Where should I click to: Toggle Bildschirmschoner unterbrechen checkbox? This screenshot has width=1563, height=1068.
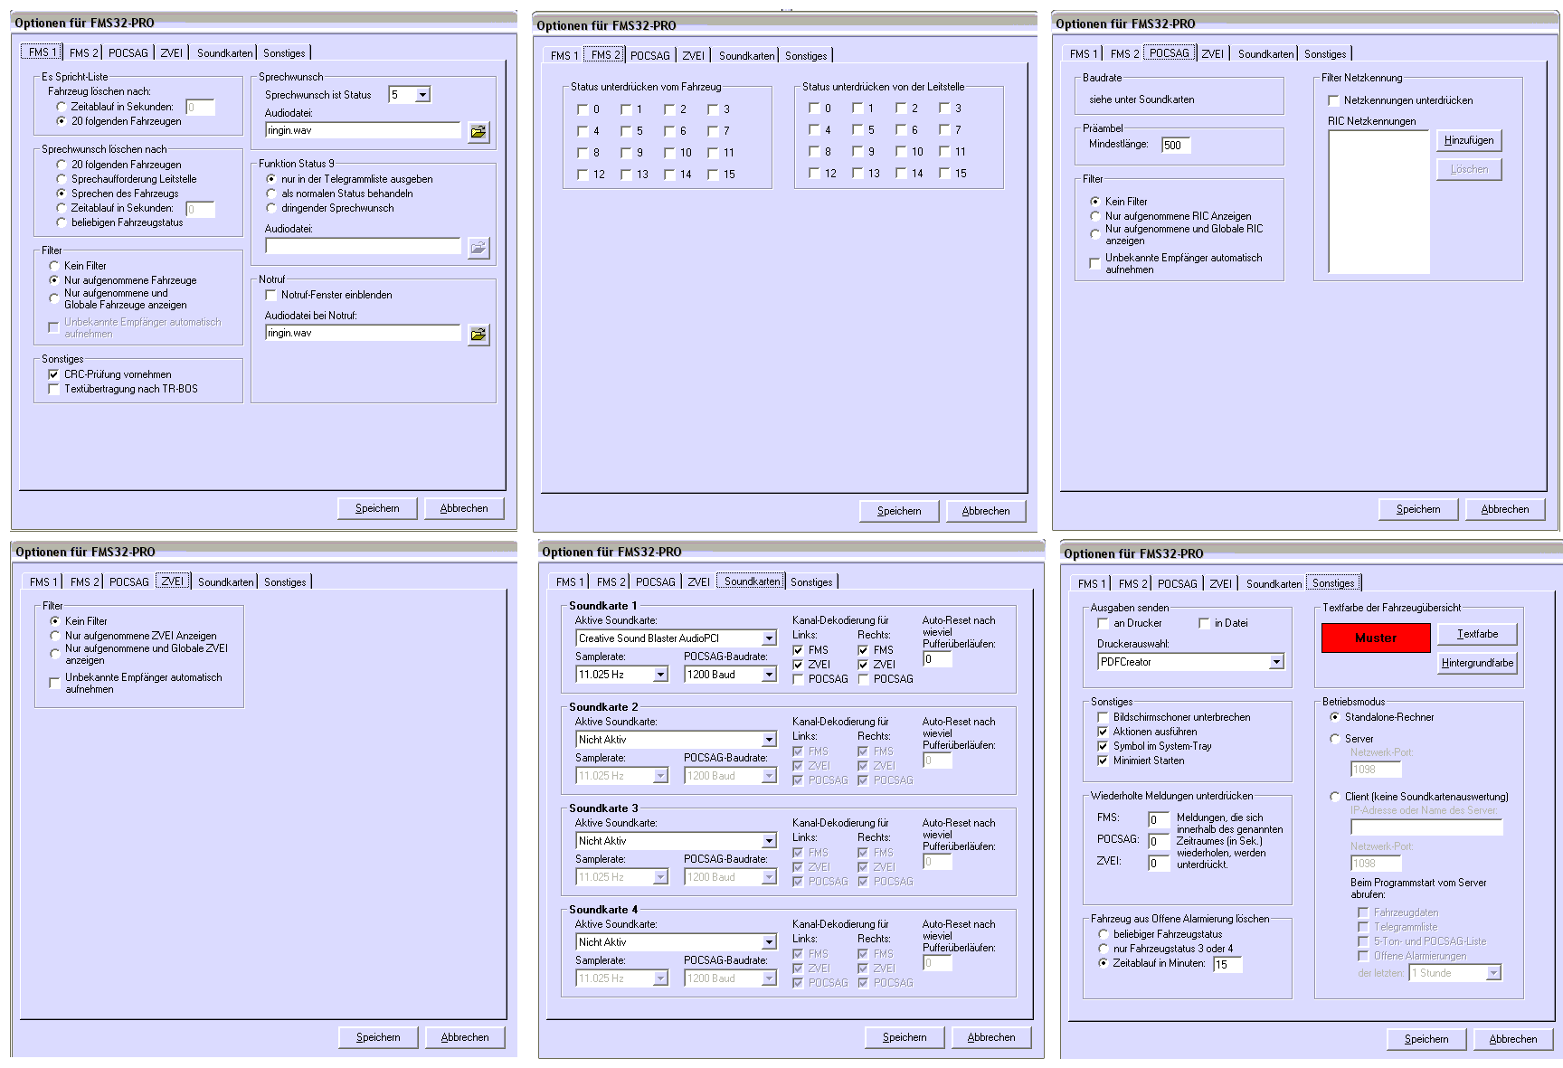tap(1103, 717)
